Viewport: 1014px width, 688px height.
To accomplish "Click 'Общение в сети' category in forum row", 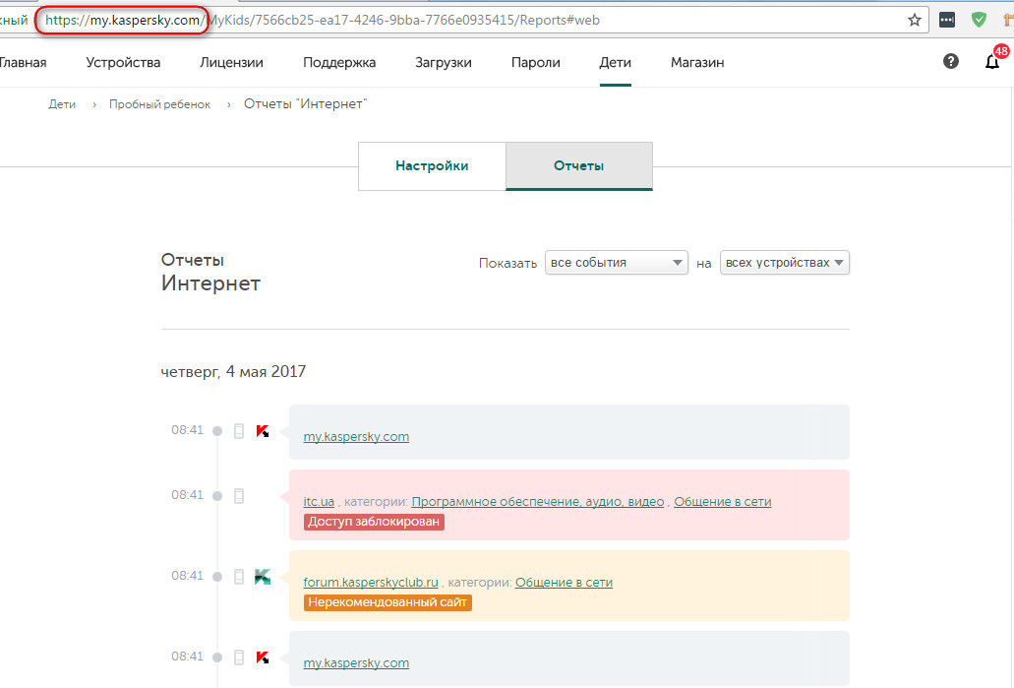I will click(564, 583).
